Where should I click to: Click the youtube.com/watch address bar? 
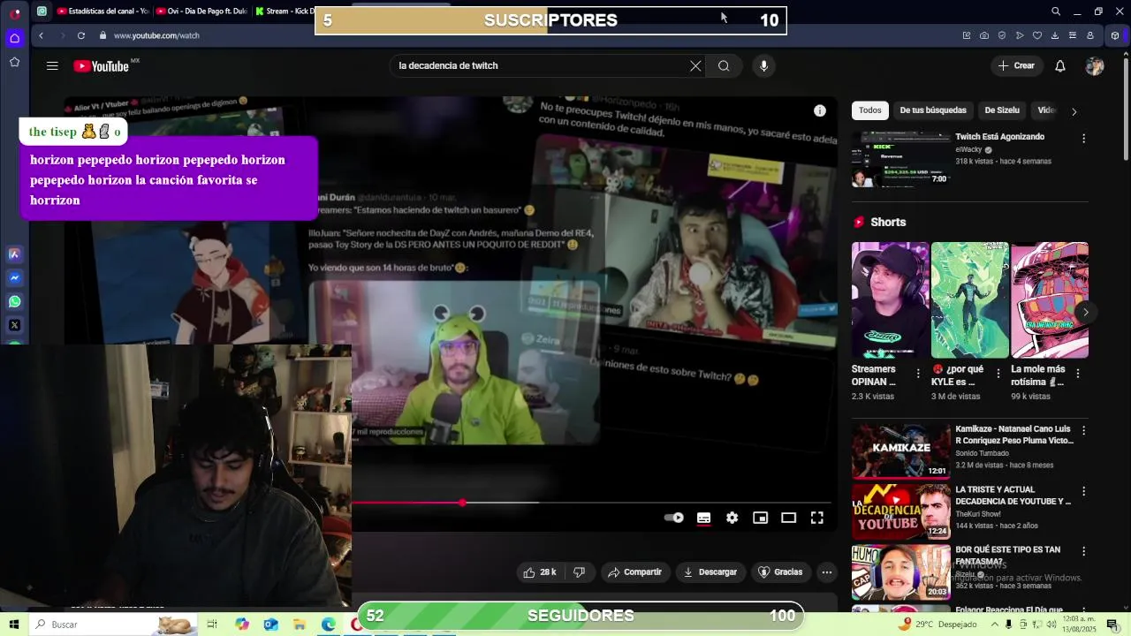[x=156, y=35]
